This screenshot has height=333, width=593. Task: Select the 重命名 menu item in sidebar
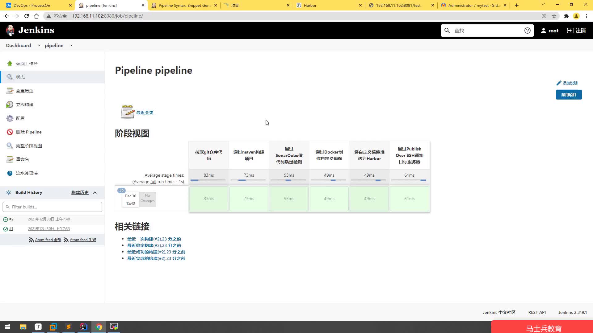pos(23,159)
